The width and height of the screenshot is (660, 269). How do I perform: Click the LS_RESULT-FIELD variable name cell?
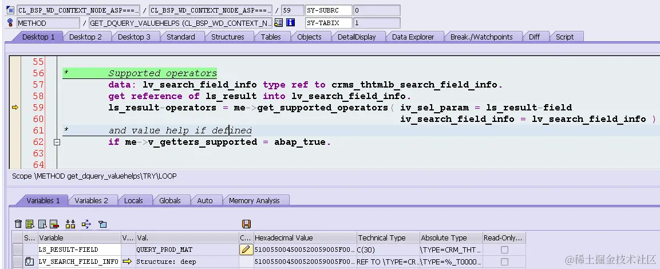point(79,250)
